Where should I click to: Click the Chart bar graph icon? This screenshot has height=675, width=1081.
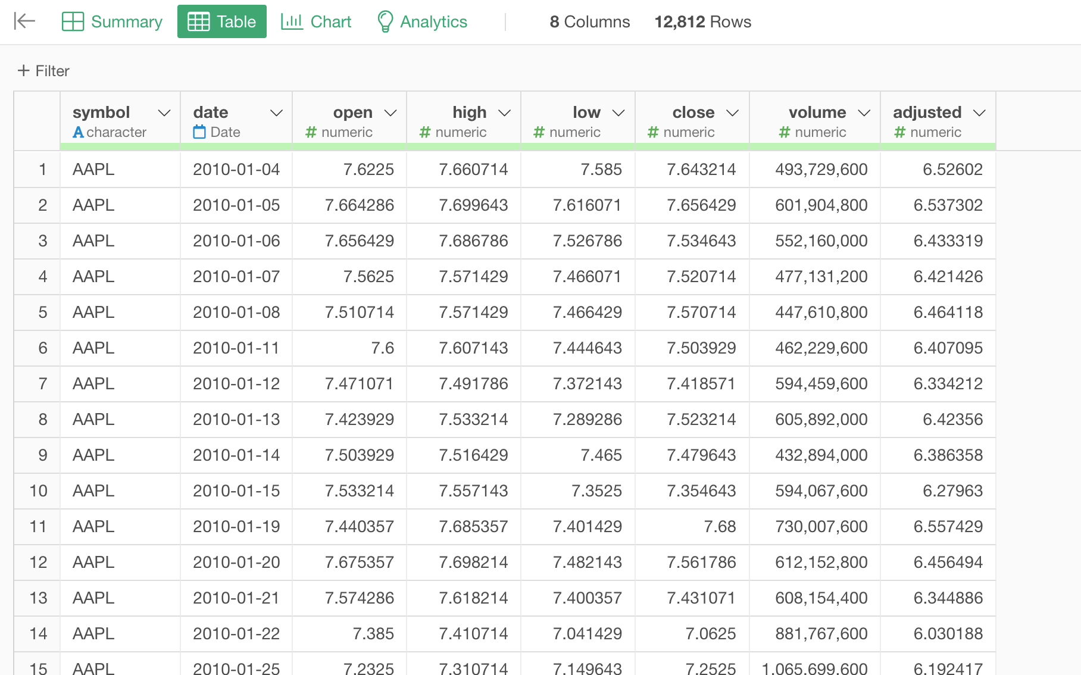(x=292, y=21)
